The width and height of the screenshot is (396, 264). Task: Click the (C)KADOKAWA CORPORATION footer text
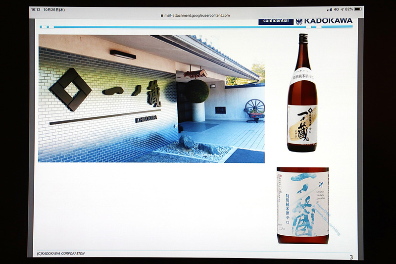click(60, 254)
